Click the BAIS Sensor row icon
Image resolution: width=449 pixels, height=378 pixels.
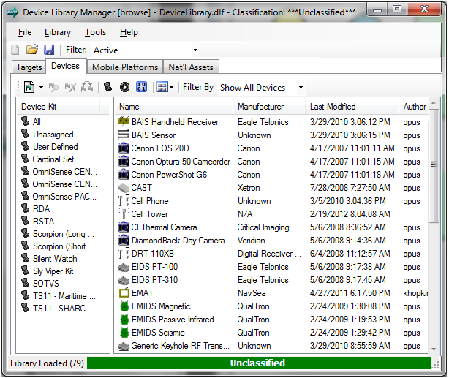(124, 135)
